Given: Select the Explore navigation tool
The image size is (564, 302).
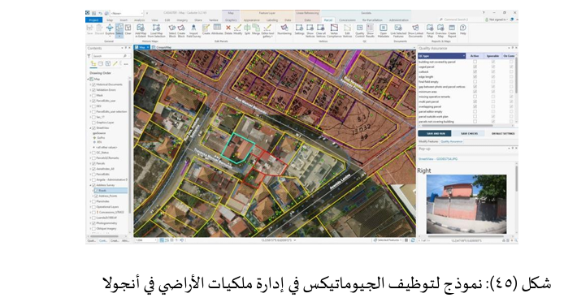Looking at the screenshot, I should (110, 30).
